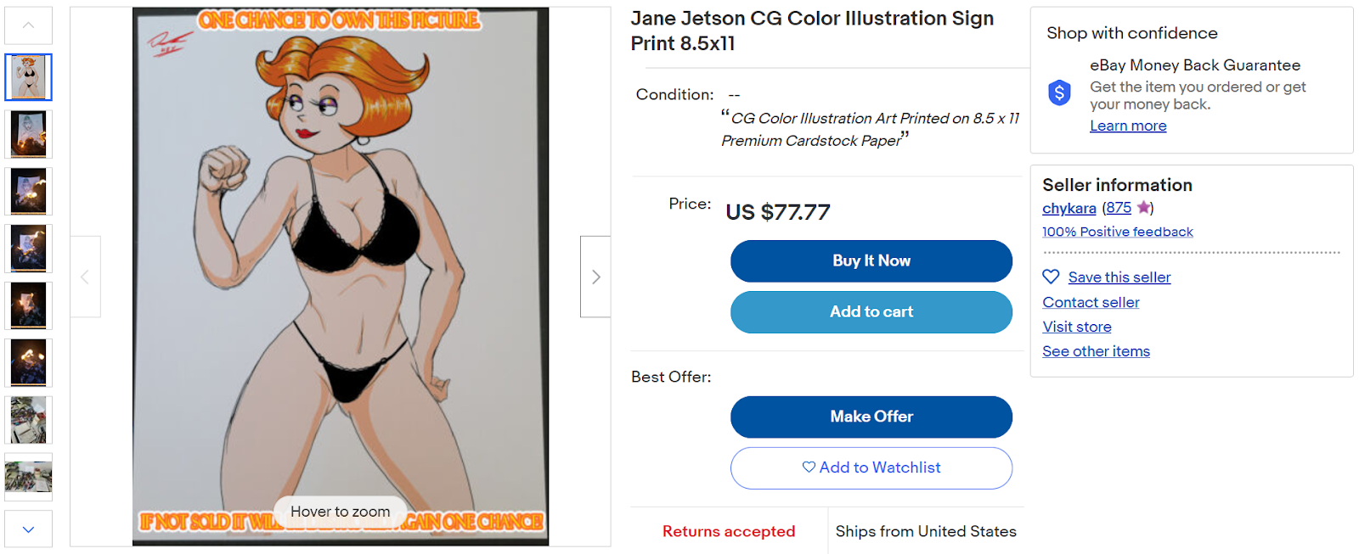This screenshot has height=554, width=1359.
Task: Click the purple feedback star icon
Action: pos(1143,207)
